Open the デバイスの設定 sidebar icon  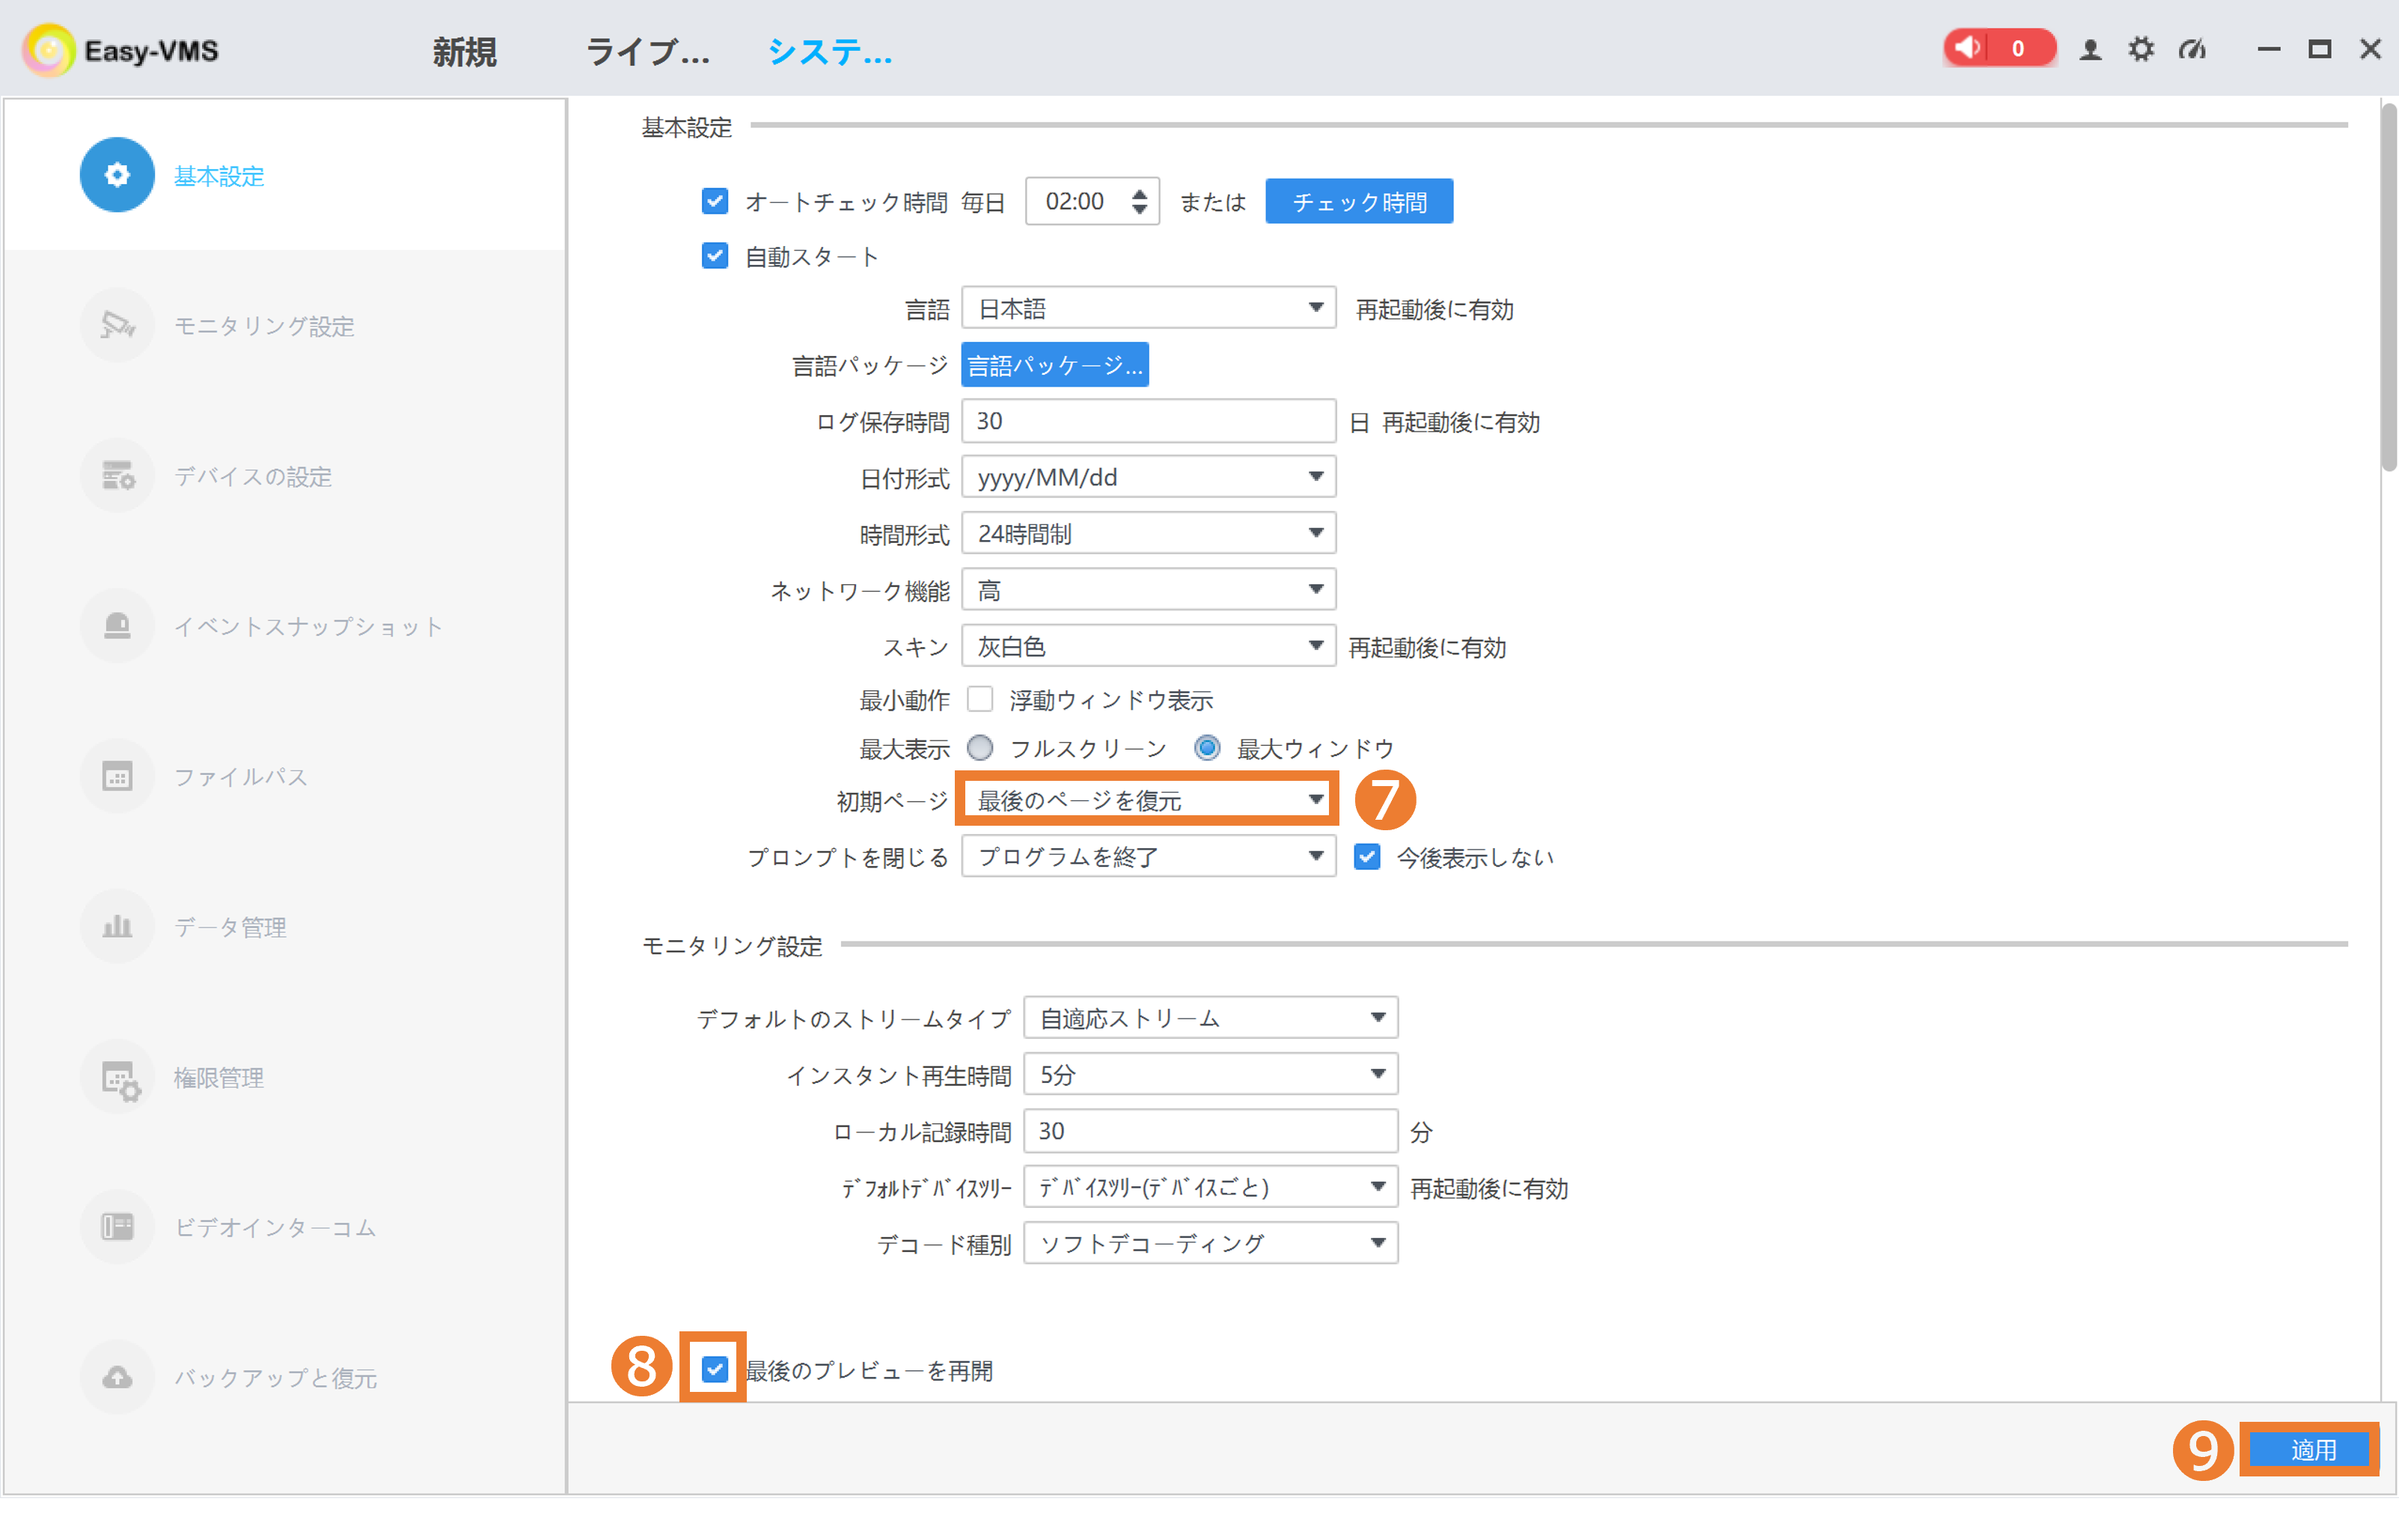tap(117, 476)
